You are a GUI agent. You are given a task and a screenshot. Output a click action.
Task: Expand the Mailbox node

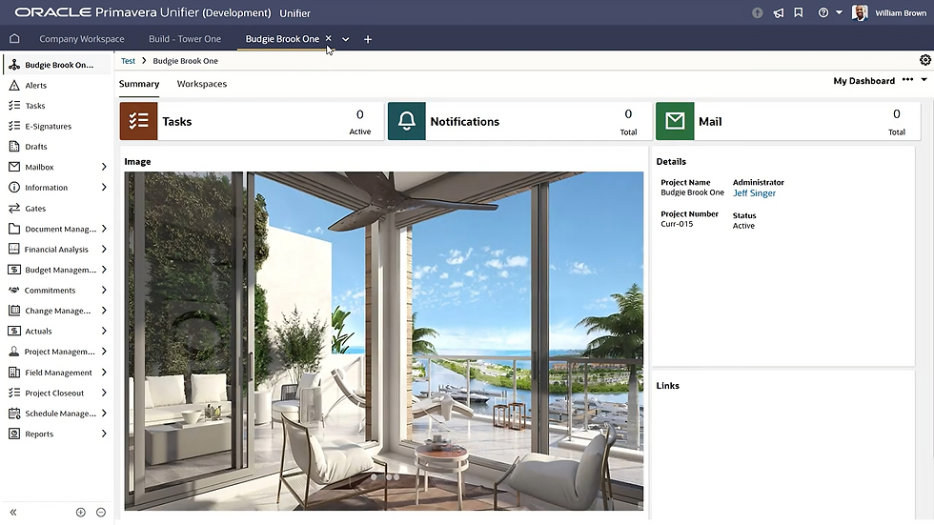pyautogui.click(x=104, y=167)
